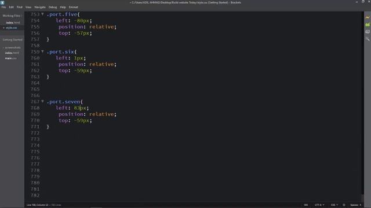The height and width of the screenshot is (208, 371).
Task: Open the Find menu
Action: [19, 7]
